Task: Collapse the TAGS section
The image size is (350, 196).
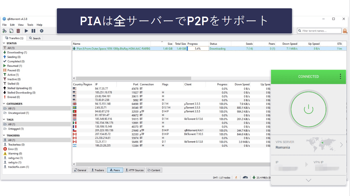Action: pos(4,119)
